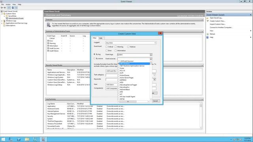253x142 pixels.
Task: Click Import Custom View action
Action: 217,24
